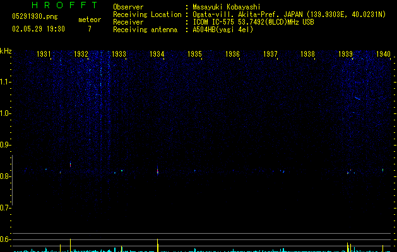Image resolution: width=397 pixels, height=252 pixels.
Task: Click the 1939 time marker
Action: 345,54
